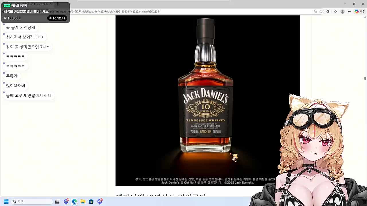
Task: Open the Discord icon right of Microsoft Store
Action: 100,202
